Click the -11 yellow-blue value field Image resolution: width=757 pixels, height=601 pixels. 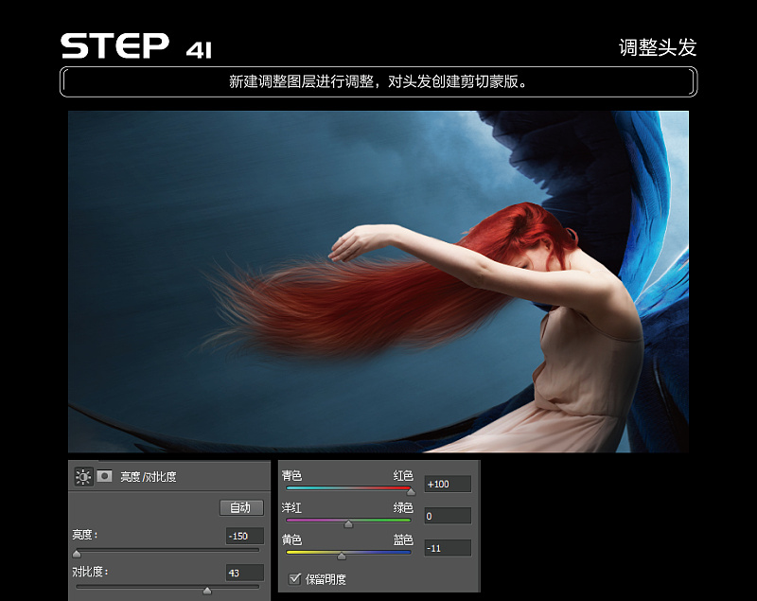pyautogui.click(x=448, y=548)
